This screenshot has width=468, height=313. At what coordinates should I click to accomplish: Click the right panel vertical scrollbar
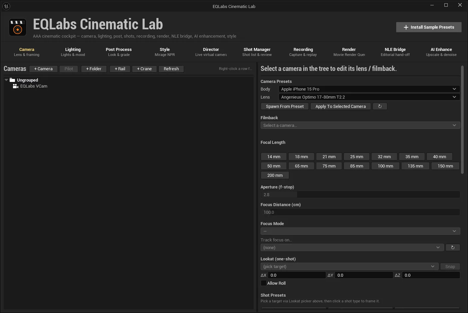coord(462,120)
